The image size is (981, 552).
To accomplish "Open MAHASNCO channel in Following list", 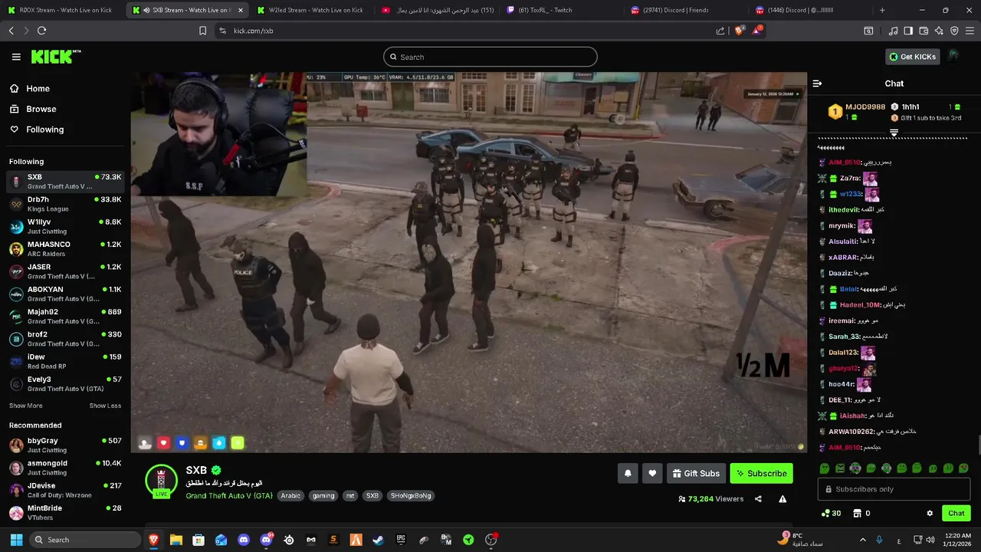I will pyautogui.click(x=65, y=249).
